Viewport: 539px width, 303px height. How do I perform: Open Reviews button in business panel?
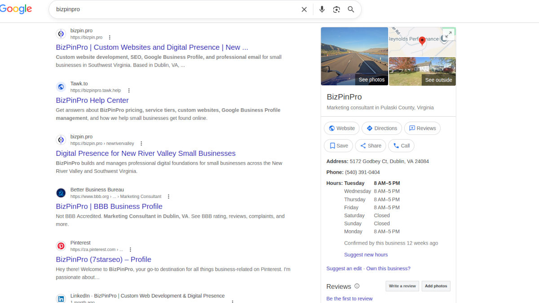pos(422,128)
